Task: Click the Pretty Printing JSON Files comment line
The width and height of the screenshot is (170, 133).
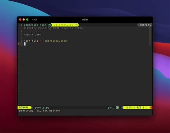Action: (54, 28)
